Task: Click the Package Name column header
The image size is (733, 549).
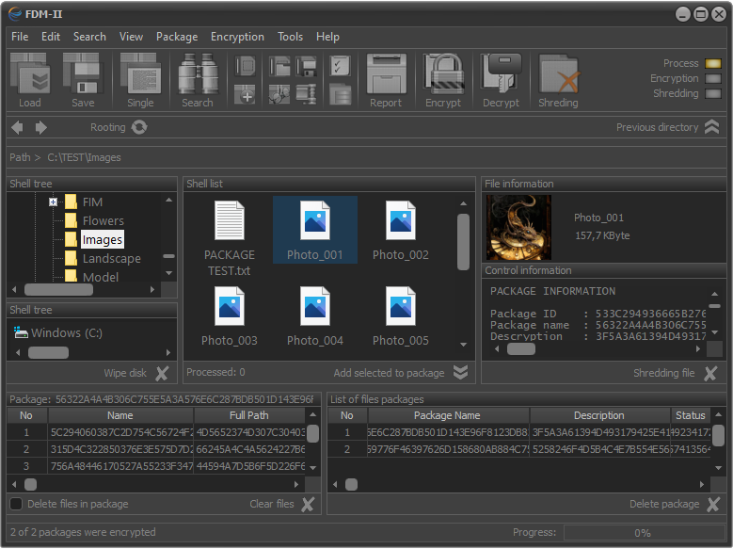Action: 447,415
